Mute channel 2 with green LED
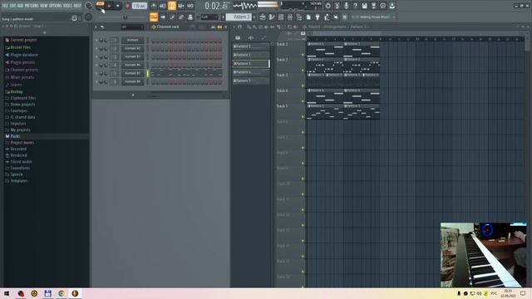 [x=96, y=48]
